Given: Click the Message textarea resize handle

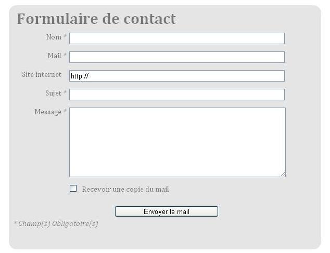Looking at the screenshot, I should [x=283, y=174].
